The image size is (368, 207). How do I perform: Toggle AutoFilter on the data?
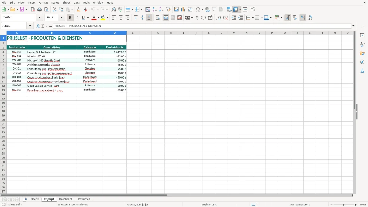pyautogui.click(x=168, y=10)
